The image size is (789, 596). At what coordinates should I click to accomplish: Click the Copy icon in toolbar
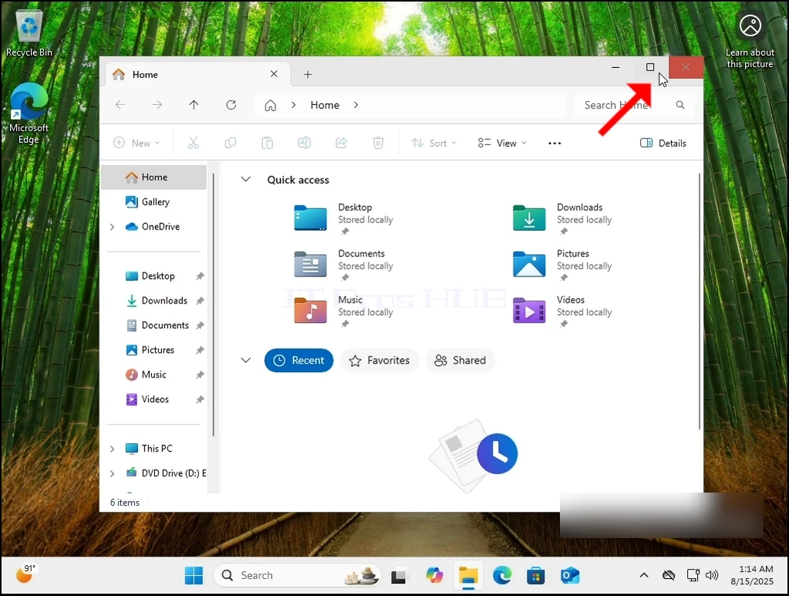pos(230,143)
